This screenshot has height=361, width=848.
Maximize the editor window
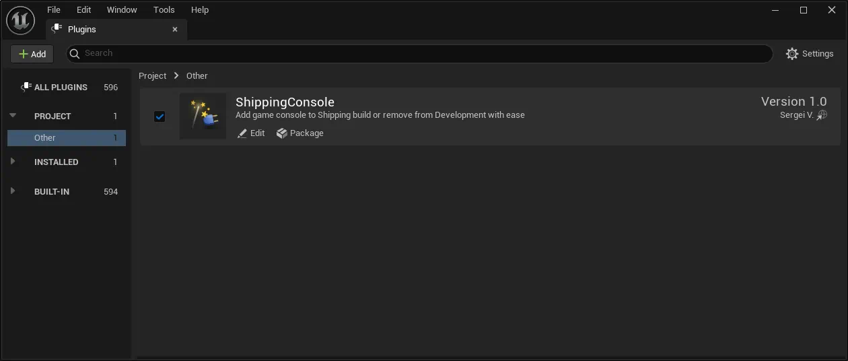803,10
